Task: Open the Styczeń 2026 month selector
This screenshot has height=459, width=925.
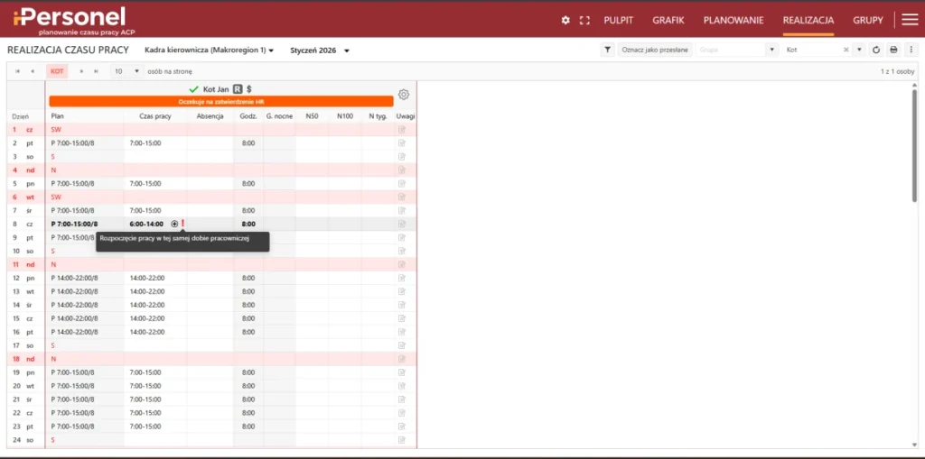Action: (x=347, y=50)
